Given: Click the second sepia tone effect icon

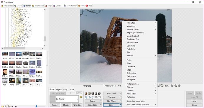Looking at the screenshot, I should 89,94.
